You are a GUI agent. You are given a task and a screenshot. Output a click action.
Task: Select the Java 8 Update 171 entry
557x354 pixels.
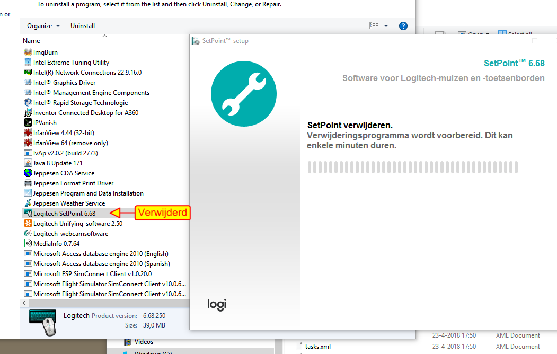tap(58, 163)
